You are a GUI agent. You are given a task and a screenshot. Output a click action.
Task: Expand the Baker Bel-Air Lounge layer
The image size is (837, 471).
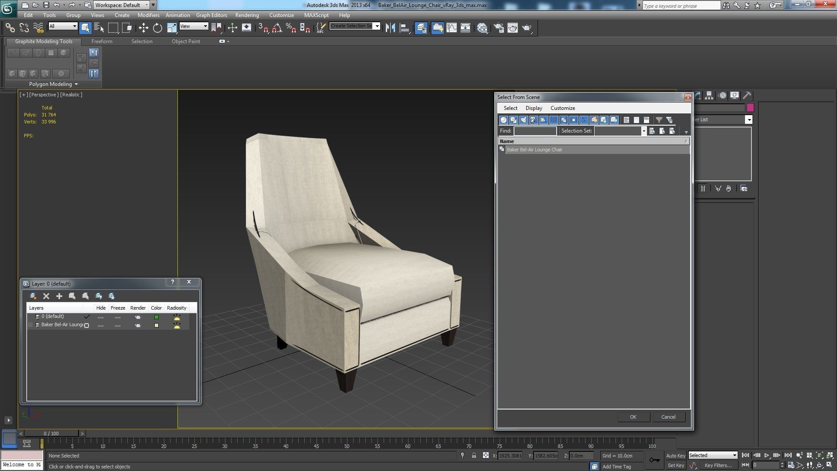(30, 325)
